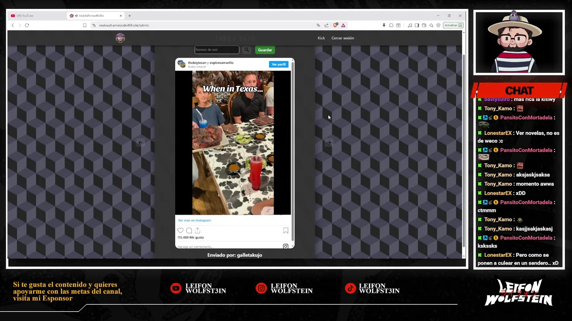The height and width of the screenshot is (321, 572).
Task: Go to the previous reel with left arrow
Action: click(140, 143)
